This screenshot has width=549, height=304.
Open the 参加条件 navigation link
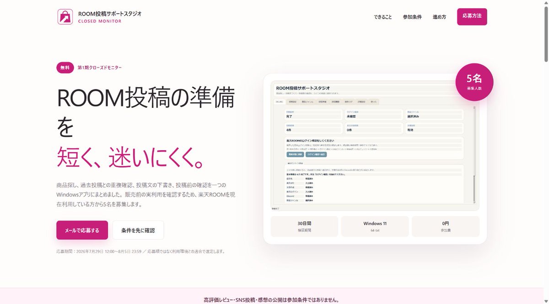pyautogui.click(x=412, y=17)
